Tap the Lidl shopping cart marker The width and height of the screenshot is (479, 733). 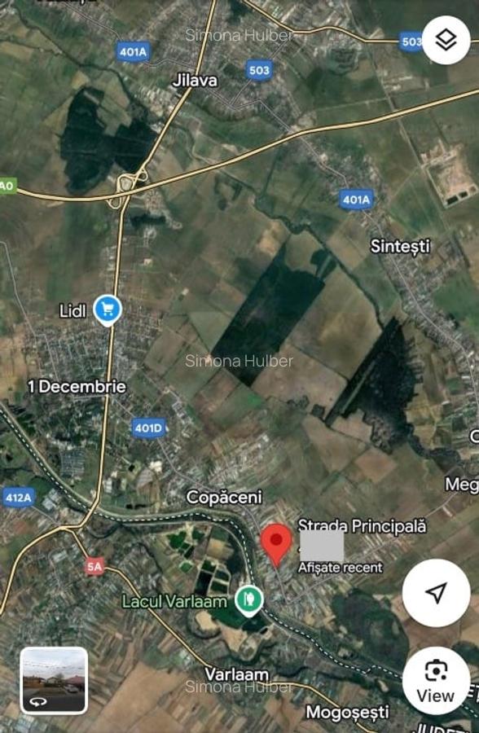(108, 310)
